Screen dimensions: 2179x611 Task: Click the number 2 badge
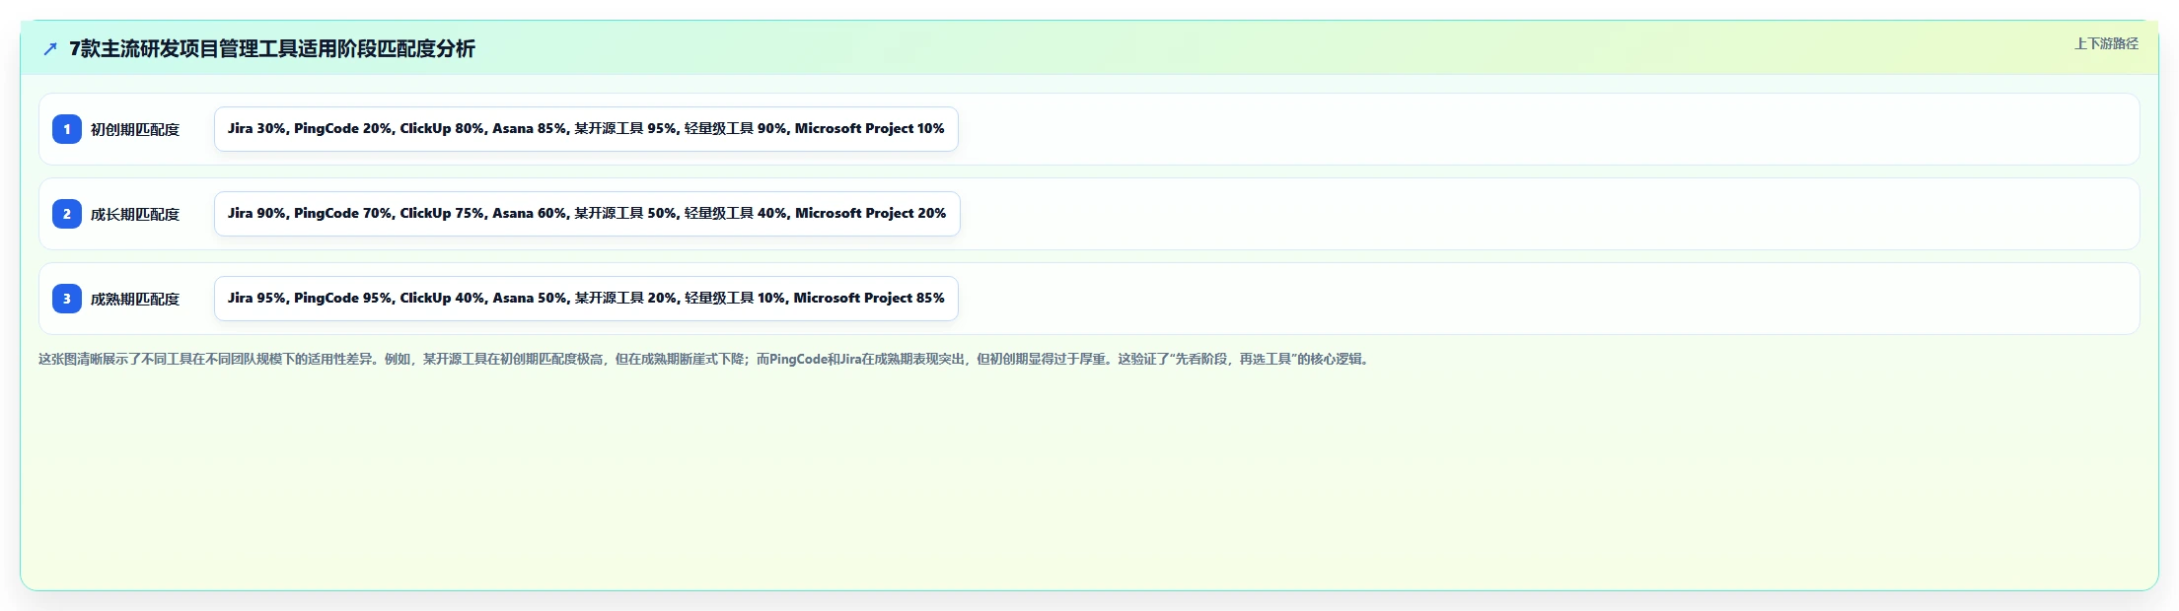67,214
